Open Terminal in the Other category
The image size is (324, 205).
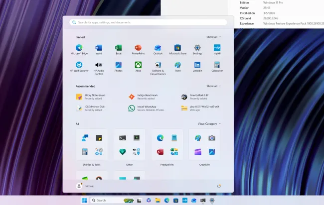[123, 138]
